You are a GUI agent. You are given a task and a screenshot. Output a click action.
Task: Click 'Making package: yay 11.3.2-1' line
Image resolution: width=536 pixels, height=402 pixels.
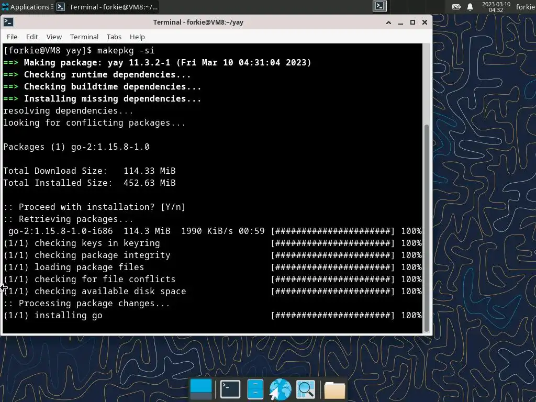click(157, 63)
